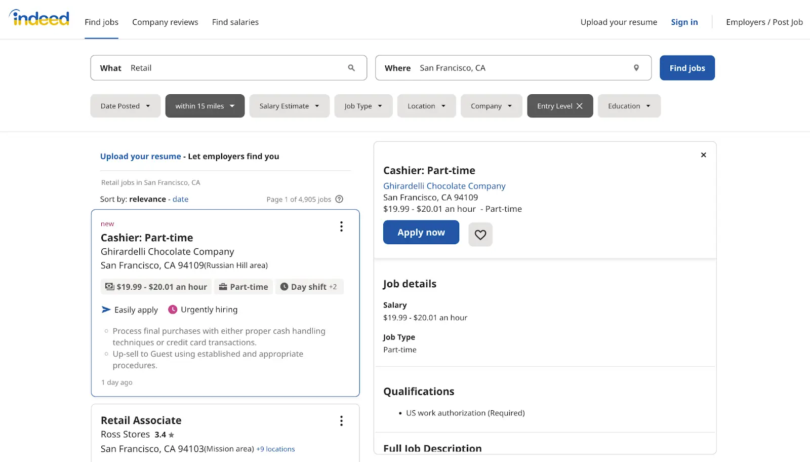Click the search magnifier icon in What field
This screenshot has height=462, width=810.
click(x=351, y=68)
